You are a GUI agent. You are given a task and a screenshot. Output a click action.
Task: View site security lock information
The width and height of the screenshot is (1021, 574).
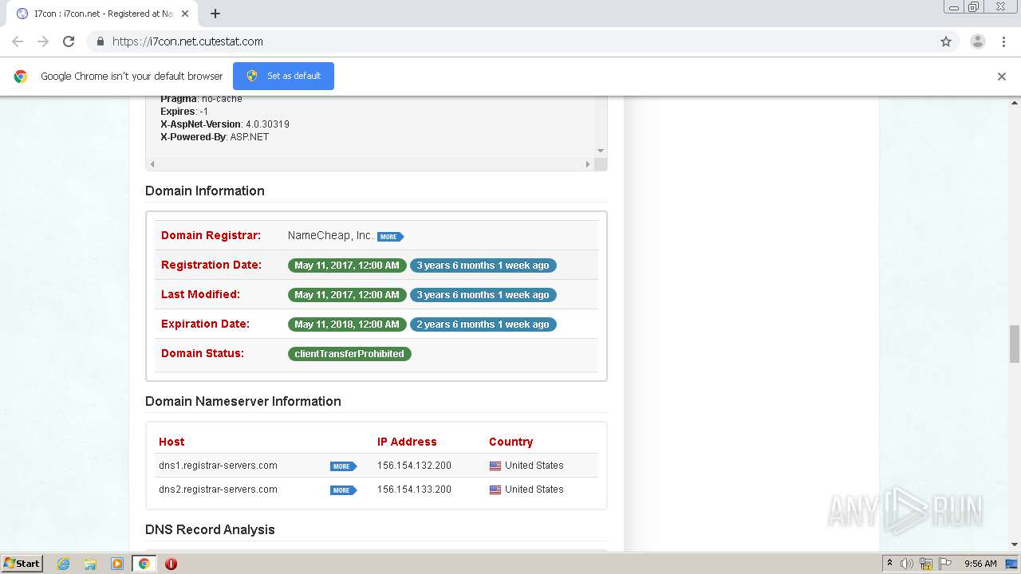click(x=100, y=41)
